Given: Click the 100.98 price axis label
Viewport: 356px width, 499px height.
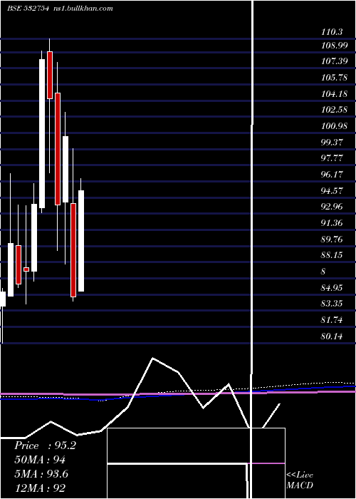Looking at the screenshot, I should [334, 126].
